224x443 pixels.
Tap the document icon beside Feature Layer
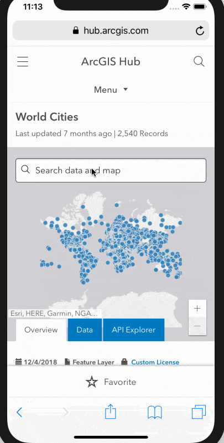[x=67, y=362]
